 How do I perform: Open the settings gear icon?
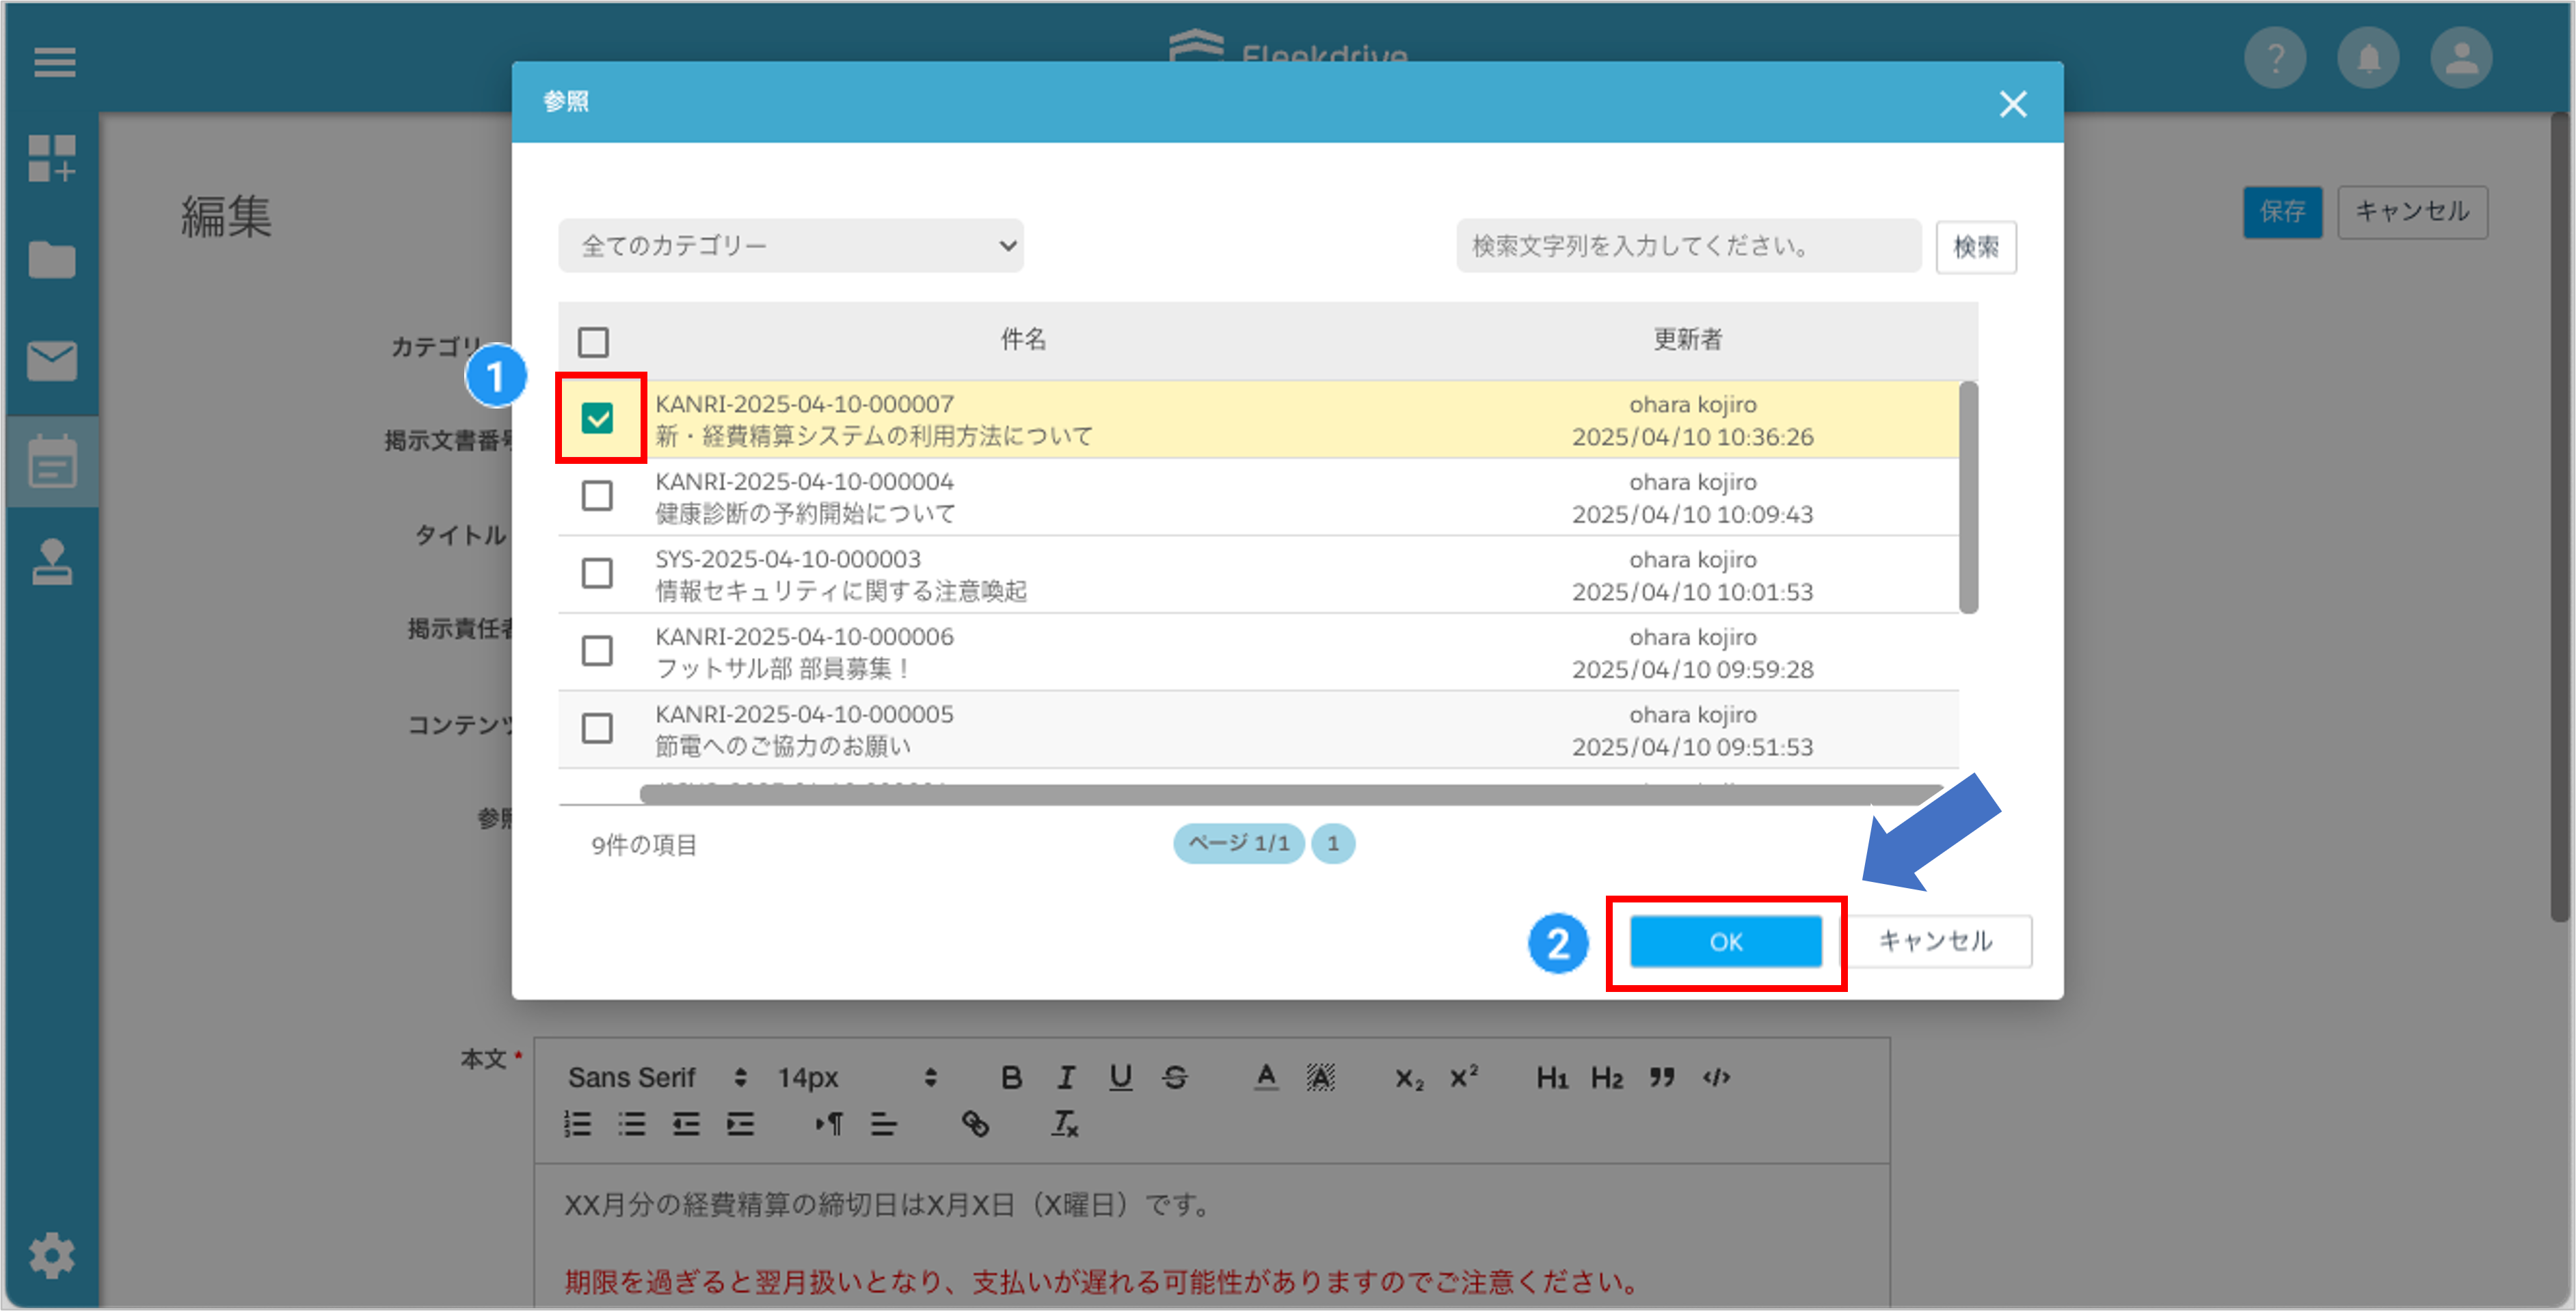pyautogui.click(x=52, y=1255)
